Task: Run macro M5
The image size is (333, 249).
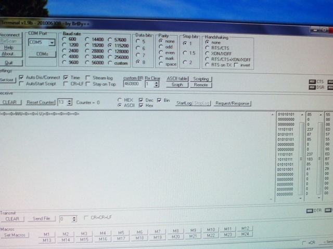Action: [121, 233]
